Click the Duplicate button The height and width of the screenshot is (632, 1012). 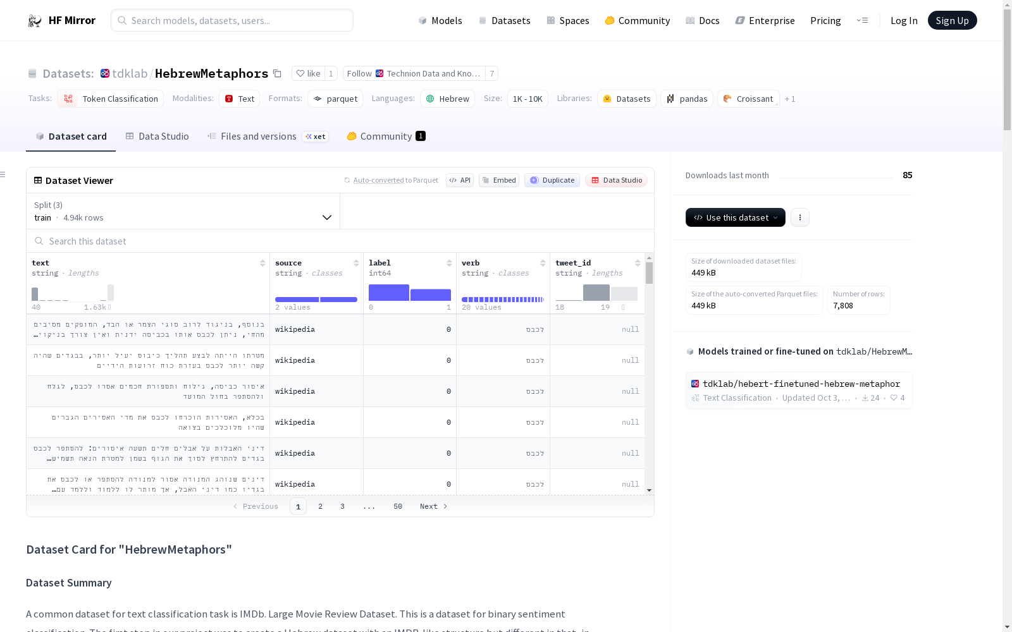click(552, 180)
